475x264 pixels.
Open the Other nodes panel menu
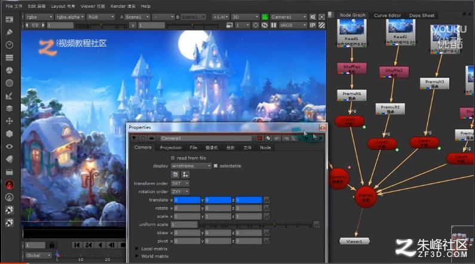point(10,172)
